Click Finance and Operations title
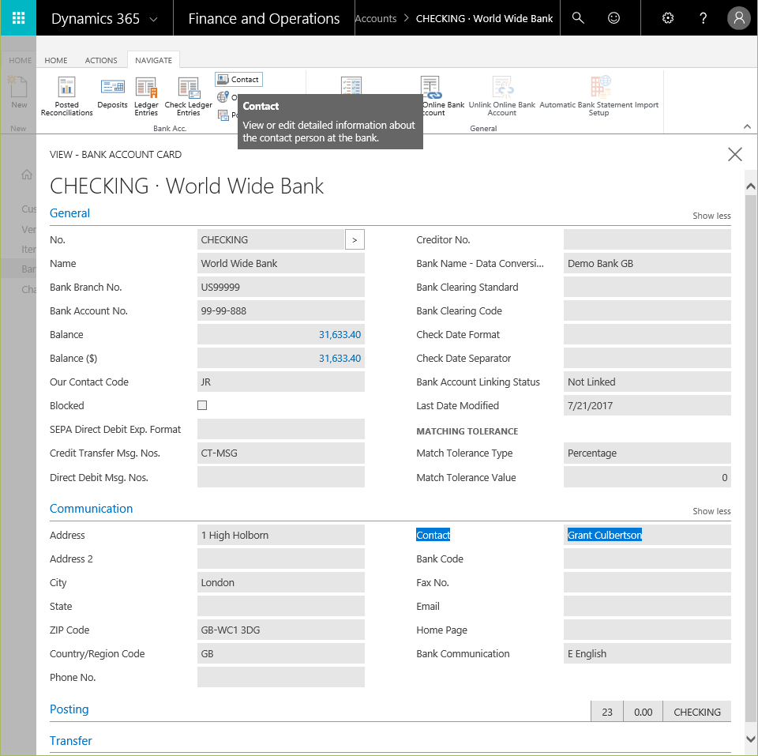Image resolution: width=758 pixels, height=756 pixels. click(x=264, y=18)
